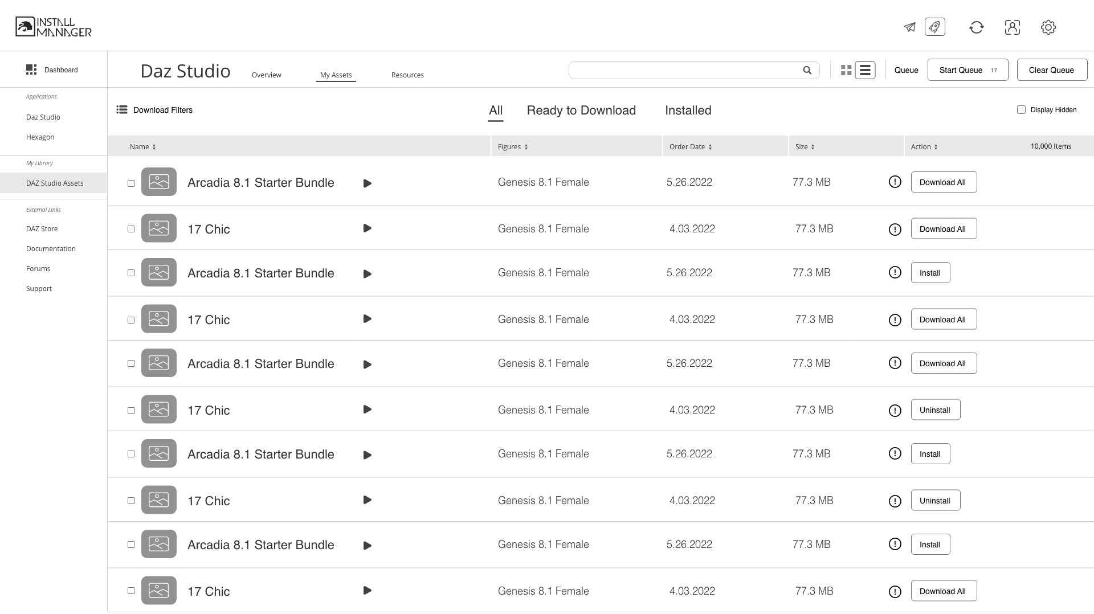1094x614 pixels.
Task: Click the Download Filters list icon
Action: pyautogui.click(x=122, y=109)
